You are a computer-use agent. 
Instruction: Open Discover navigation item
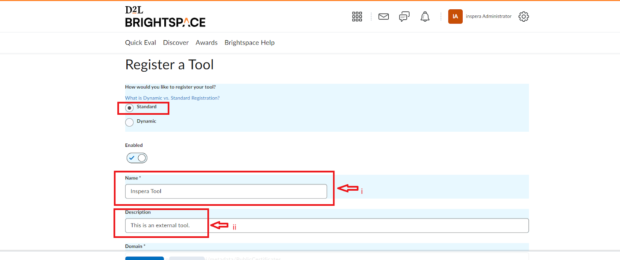coord(176,43)
